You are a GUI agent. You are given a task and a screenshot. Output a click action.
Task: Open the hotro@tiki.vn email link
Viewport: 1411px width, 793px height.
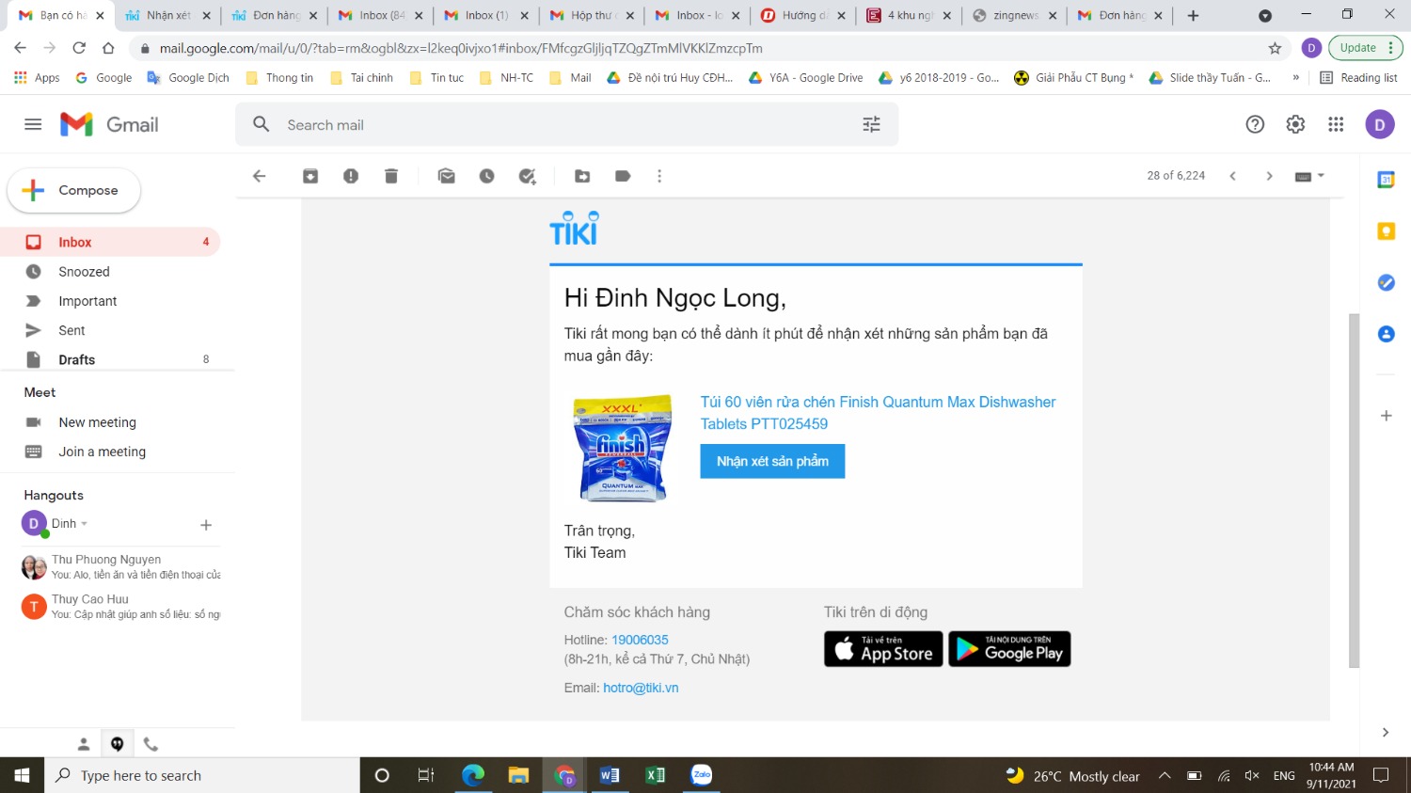pyautogui.click(x=641, y=688)
